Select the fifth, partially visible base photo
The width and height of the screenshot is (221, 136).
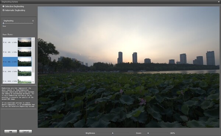pyautogui.click(x=25, y=80)
